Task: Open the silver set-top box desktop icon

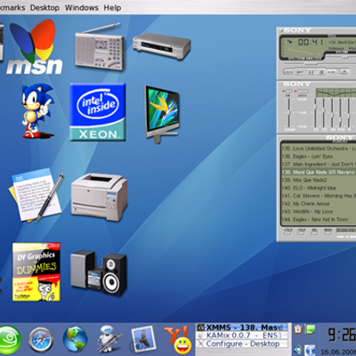Action: tap(162, 45)
